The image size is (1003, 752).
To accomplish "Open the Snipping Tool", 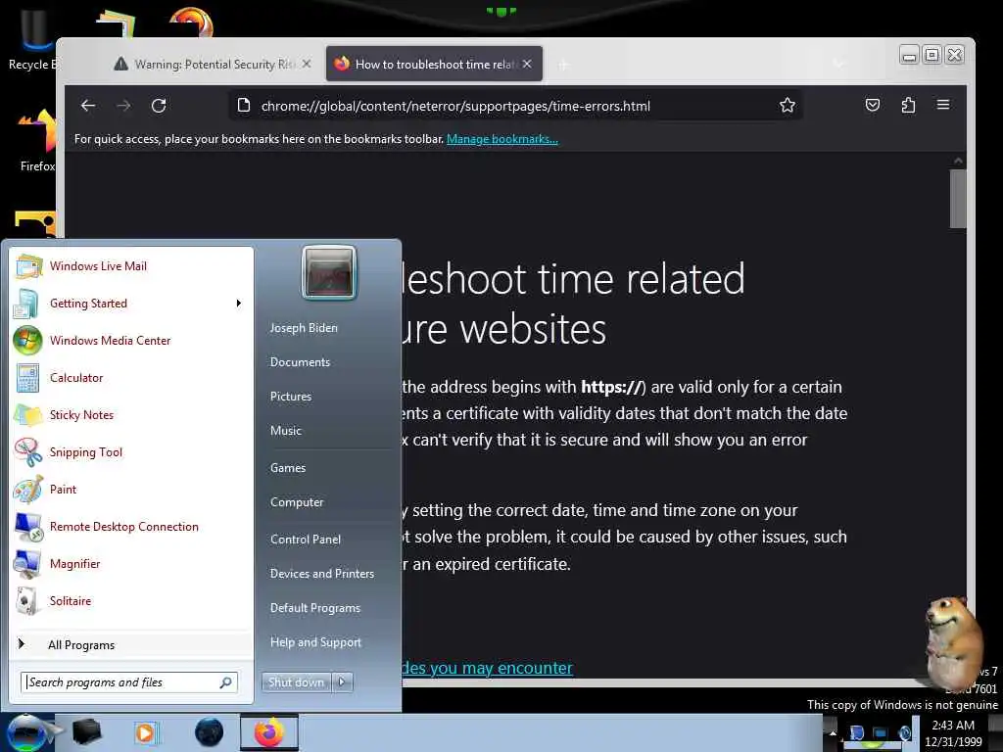I will [x=131, y=452].
